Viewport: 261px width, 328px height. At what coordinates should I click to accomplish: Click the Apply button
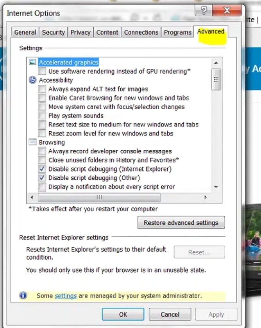[216, 314]
